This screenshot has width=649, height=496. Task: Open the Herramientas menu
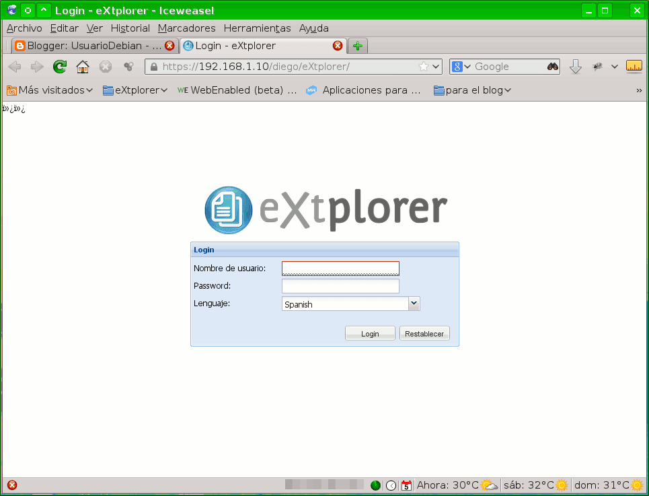coord(258,28)
